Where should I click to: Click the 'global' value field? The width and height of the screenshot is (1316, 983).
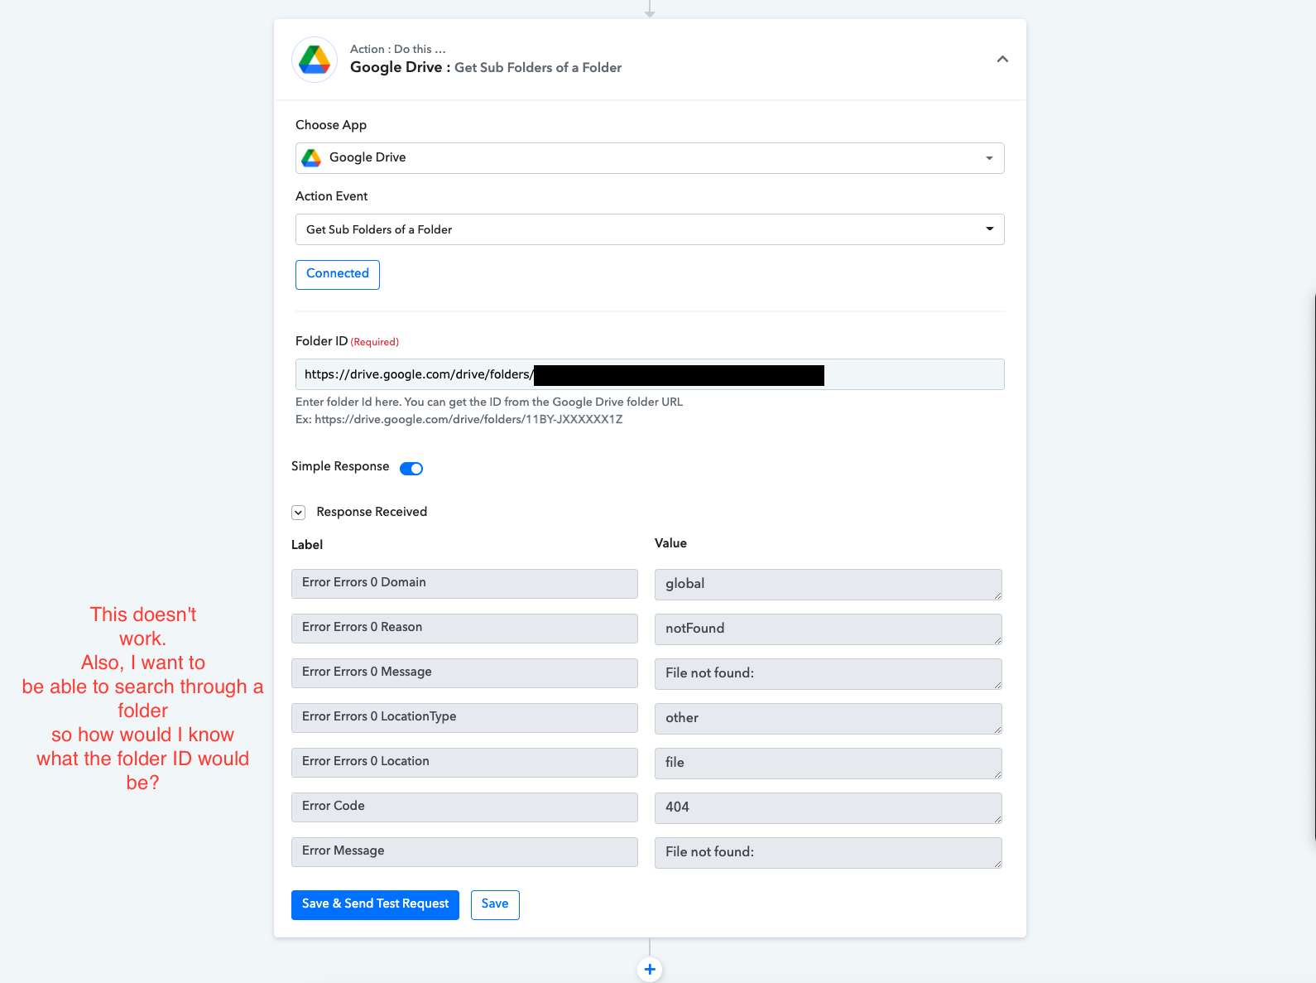coord(829,584)
